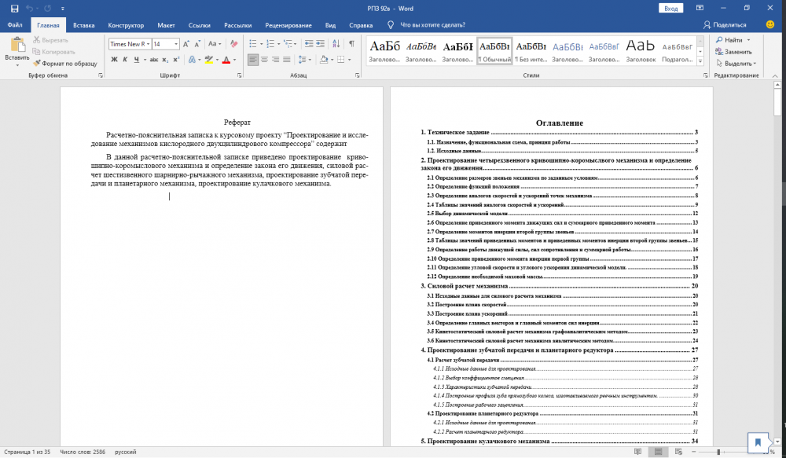Start a bulleted list
The height and width of the screenshot is (458, 786).
(x=253, y=44)
